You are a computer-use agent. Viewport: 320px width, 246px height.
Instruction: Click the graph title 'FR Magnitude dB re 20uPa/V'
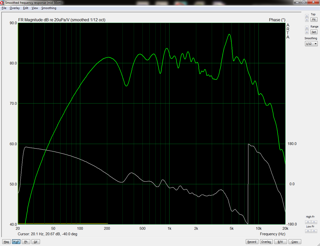pos(44,20)
